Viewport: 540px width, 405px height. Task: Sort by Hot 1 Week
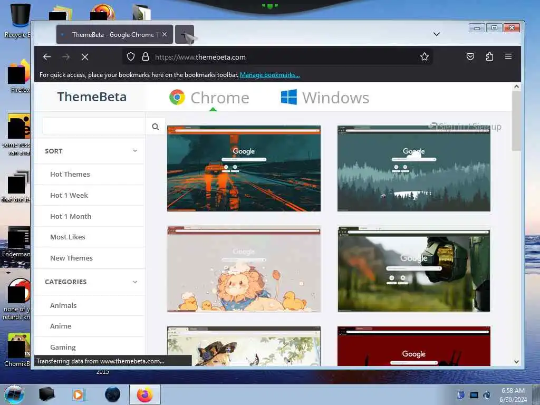[x=69, y=195]
